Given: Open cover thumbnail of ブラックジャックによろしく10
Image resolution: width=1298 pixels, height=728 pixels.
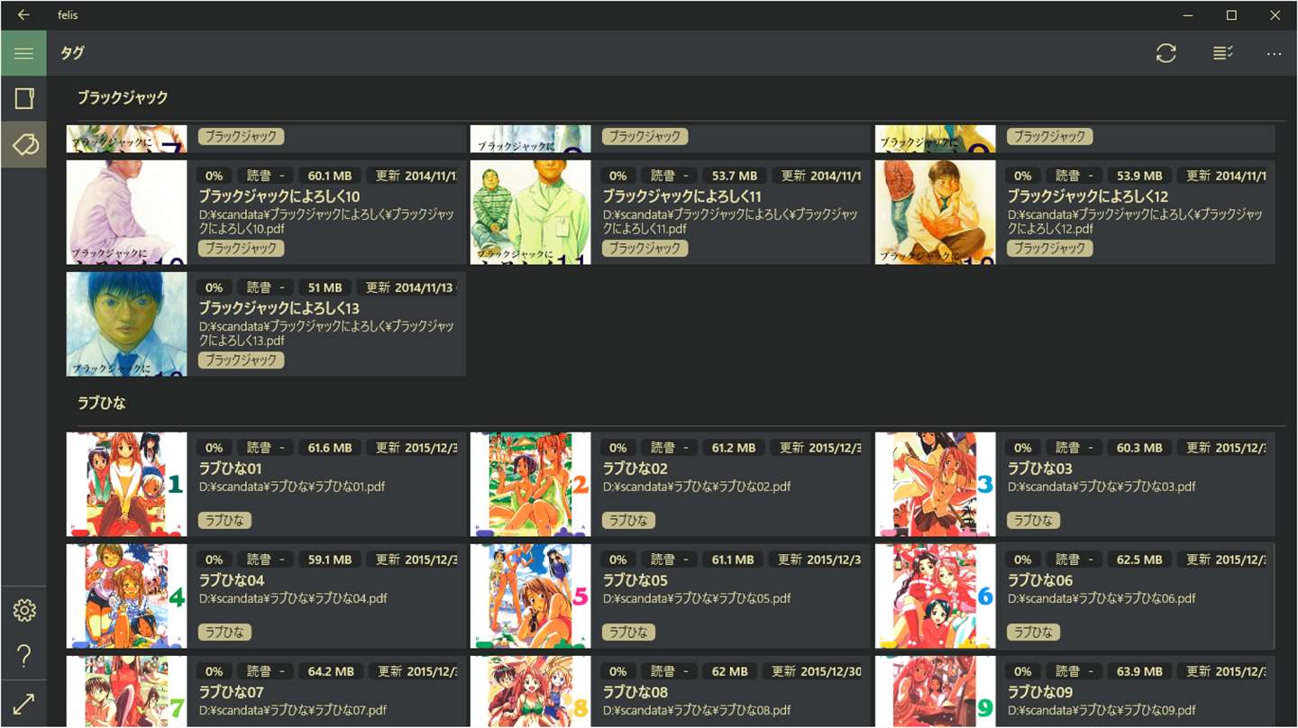Looking at the screenshot, I should click(x=126, y=213).
